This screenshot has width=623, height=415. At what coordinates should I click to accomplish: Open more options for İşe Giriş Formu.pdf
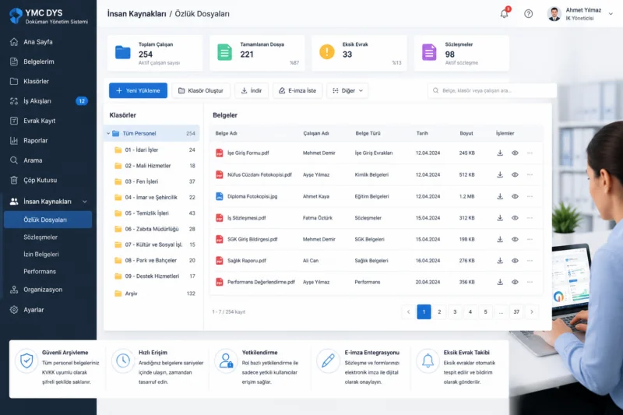[530, 153]
